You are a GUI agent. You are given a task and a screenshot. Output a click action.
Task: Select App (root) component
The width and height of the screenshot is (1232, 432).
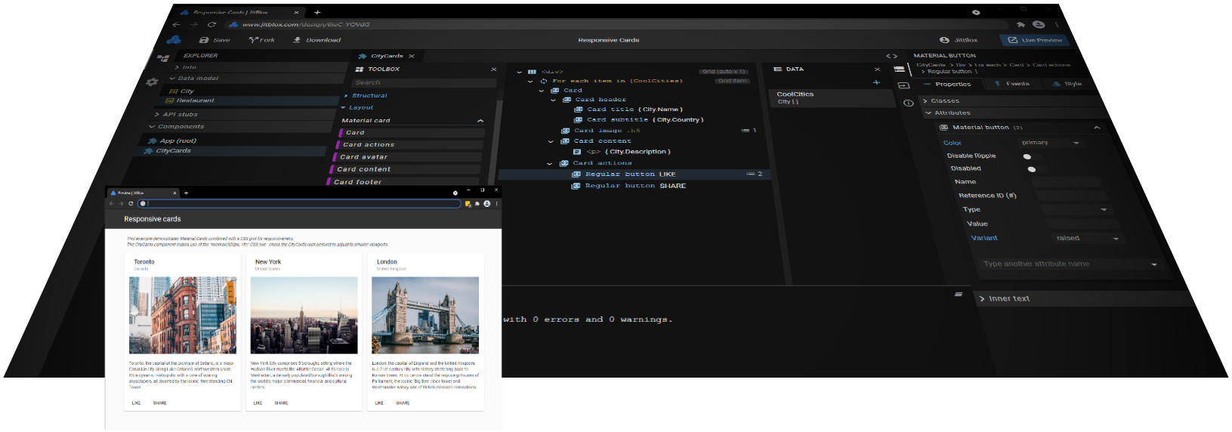(172, 140)
